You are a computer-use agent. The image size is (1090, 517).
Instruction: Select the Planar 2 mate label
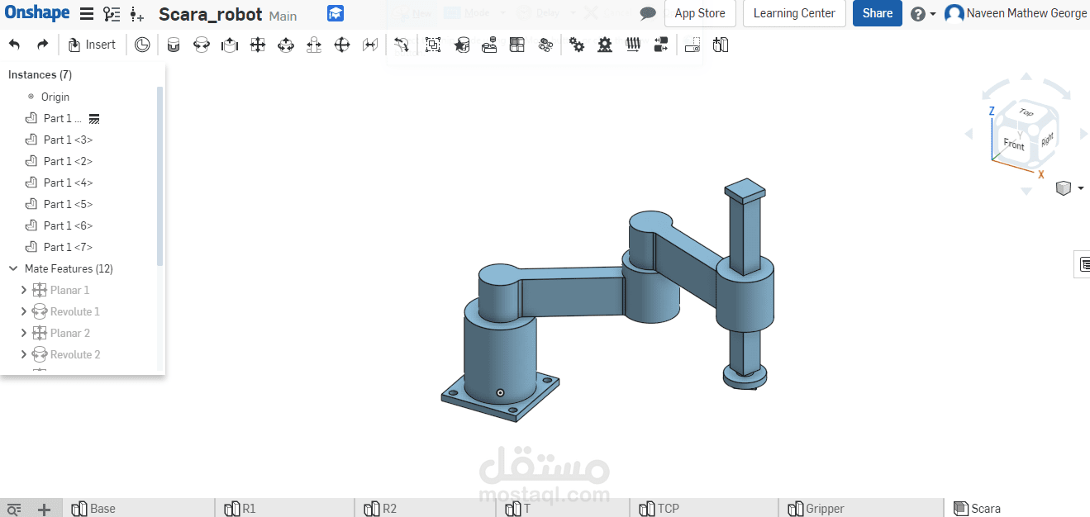tap(70, 333)
